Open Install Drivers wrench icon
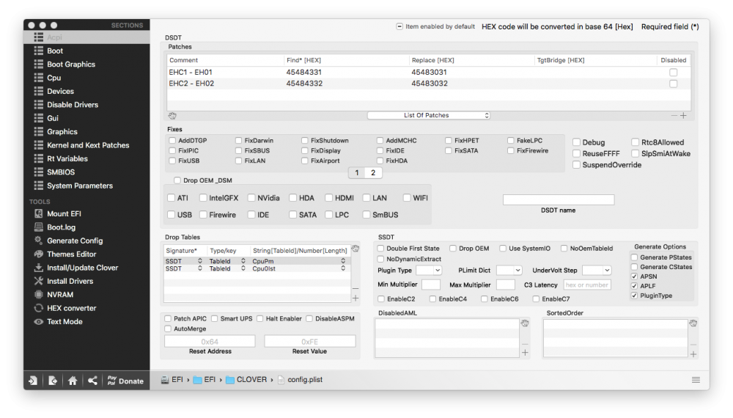 (x=38, y=281)
